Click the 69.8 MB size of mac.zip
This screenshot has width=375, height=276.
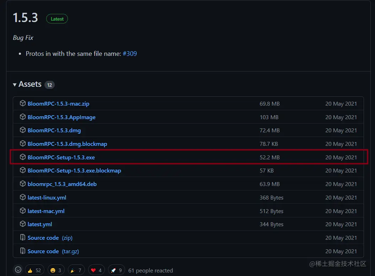click(269, 103)
